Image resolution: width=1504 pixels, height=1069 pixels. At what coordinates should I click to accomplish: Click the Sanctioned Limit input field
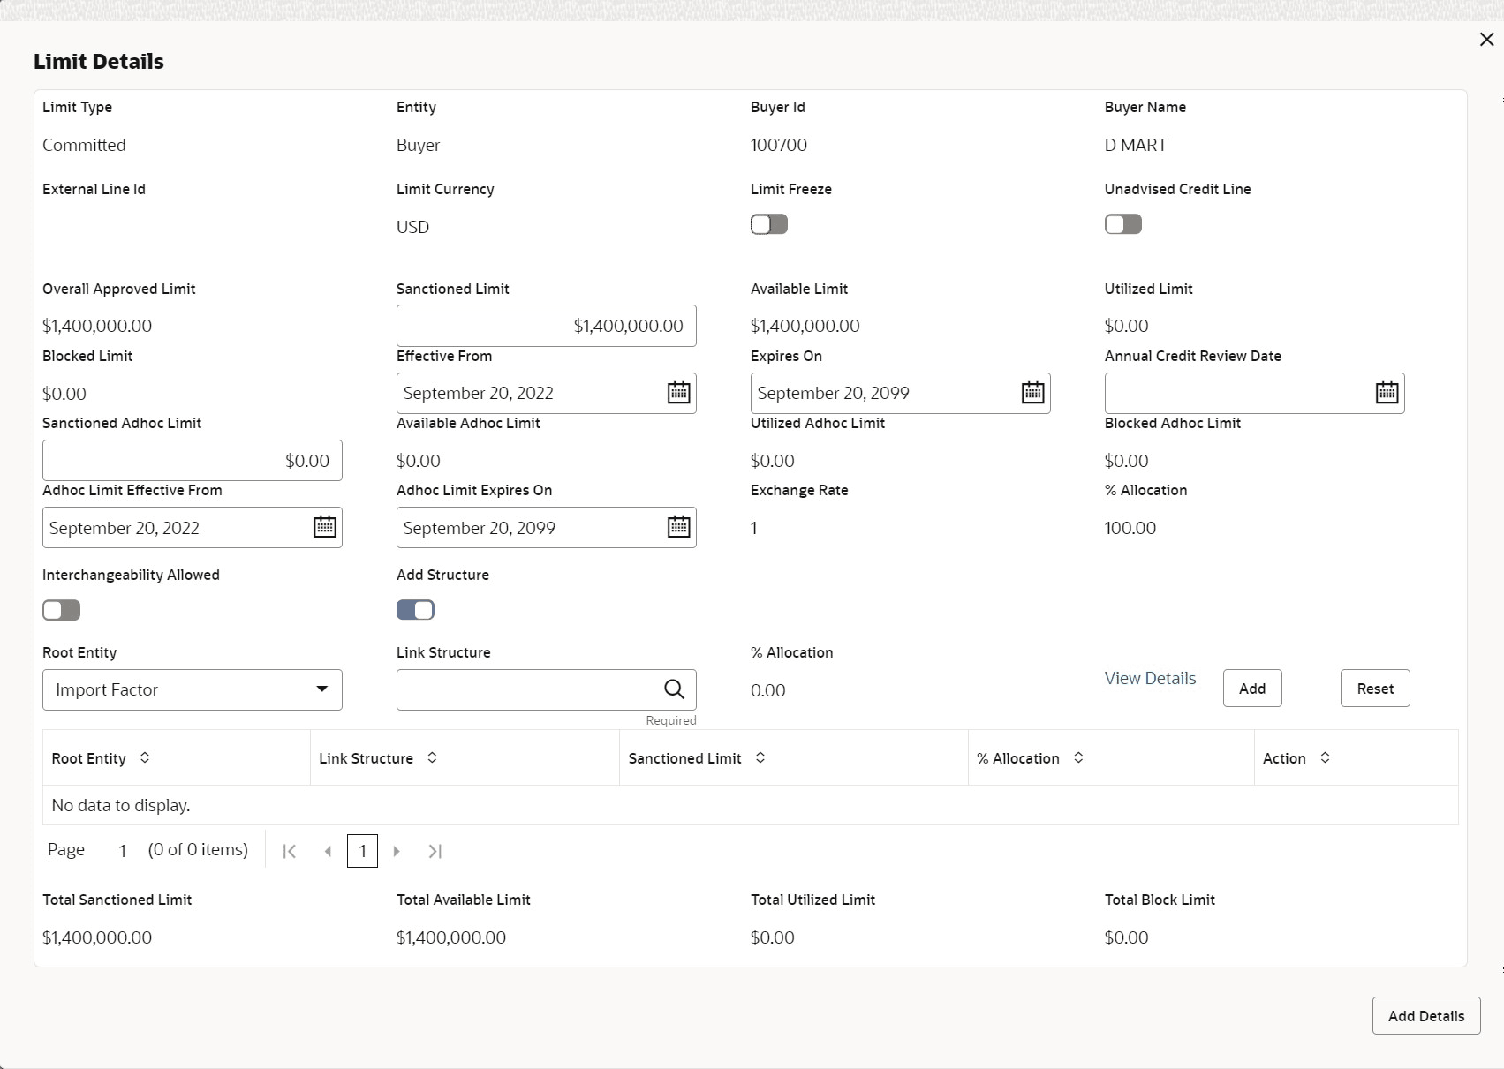[546, 326]
